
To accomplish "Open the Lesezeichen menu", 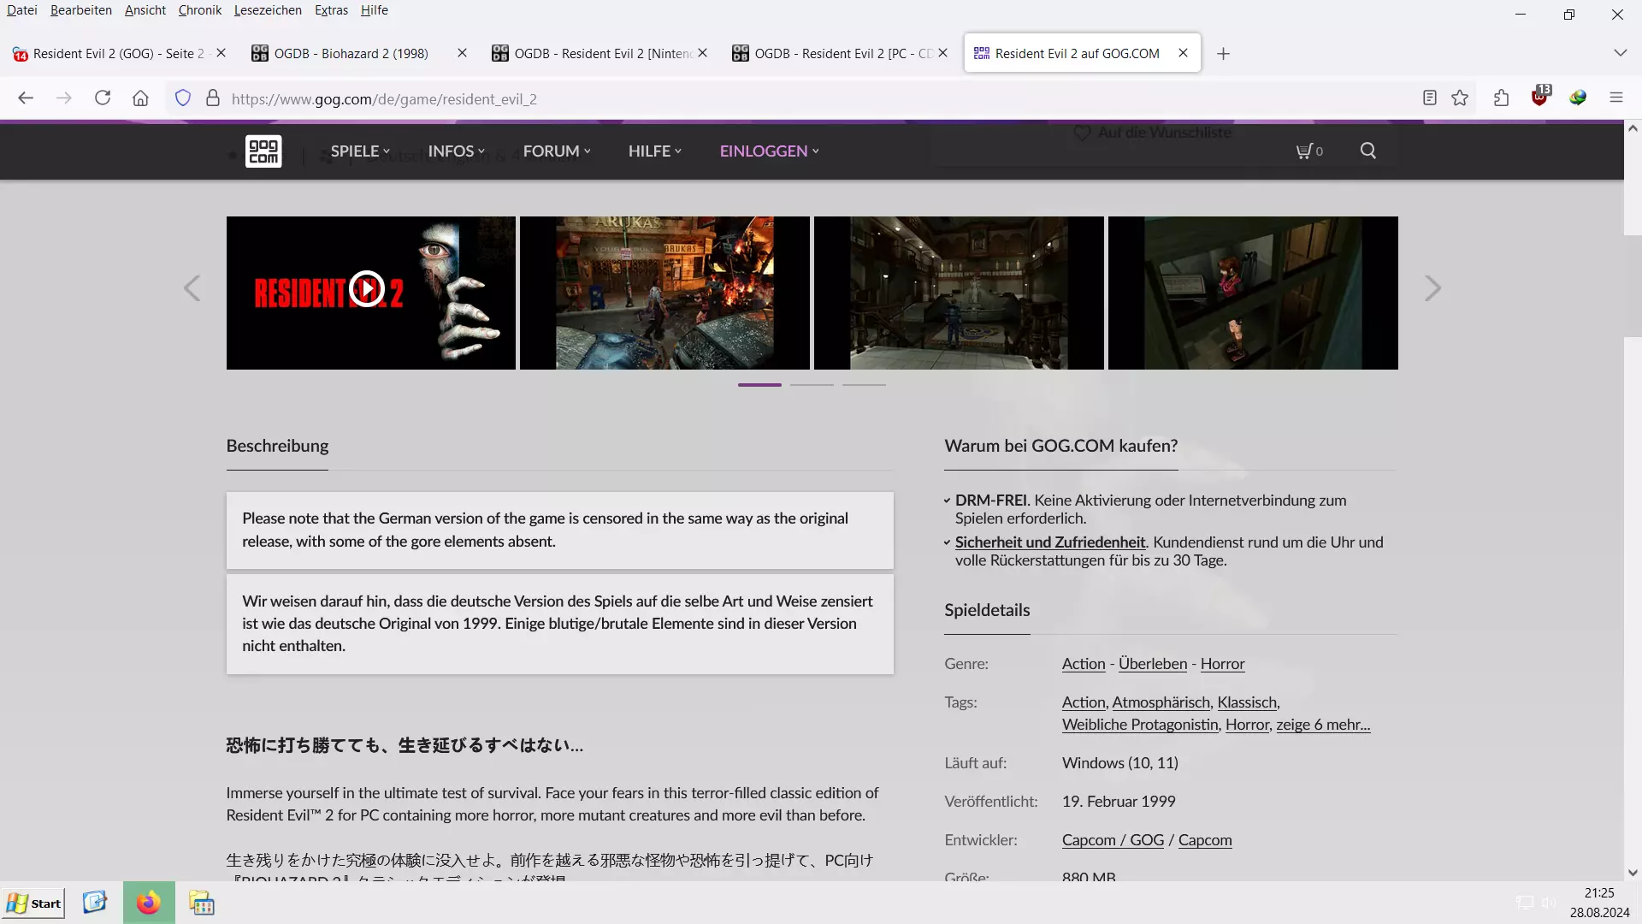I will click(x=268, y=10).
